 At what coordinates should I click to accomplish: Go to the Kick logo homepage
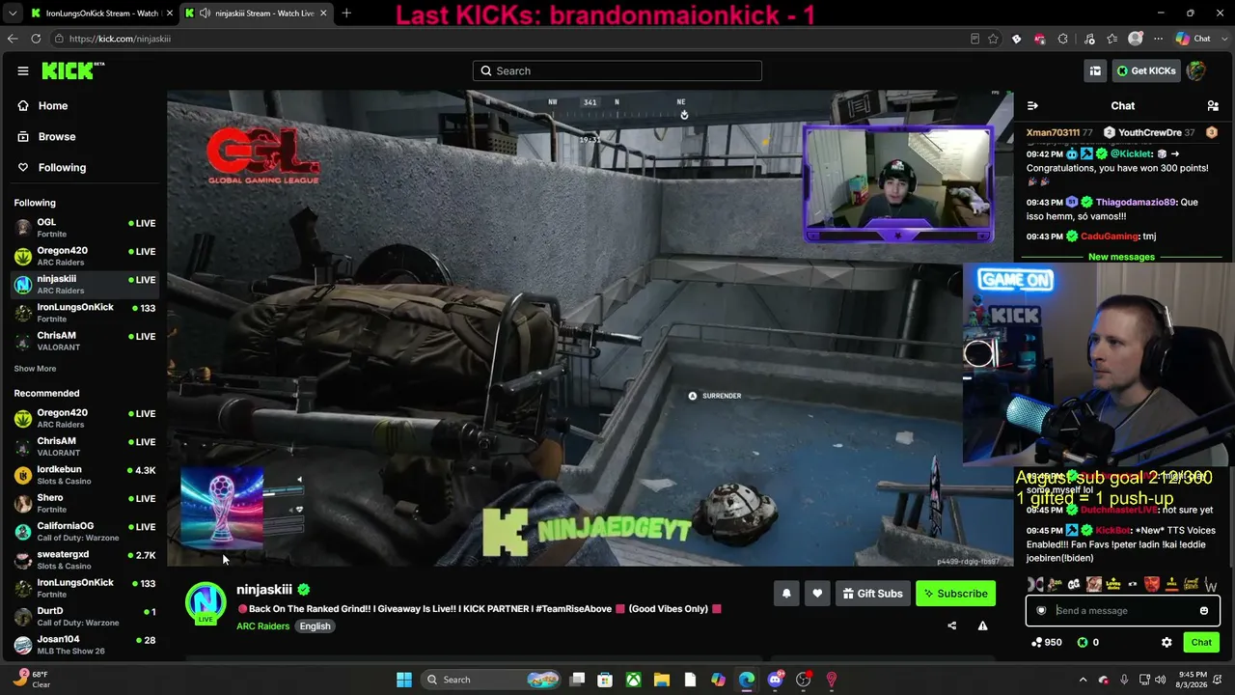(72, 70)
